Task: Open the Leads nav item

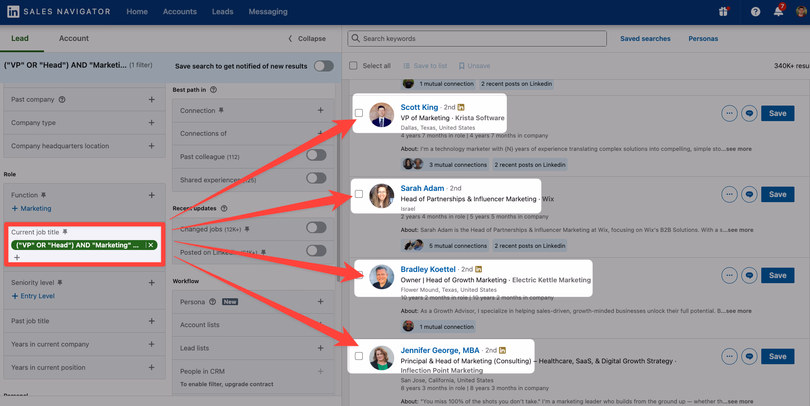Action: tap(223, 12)
